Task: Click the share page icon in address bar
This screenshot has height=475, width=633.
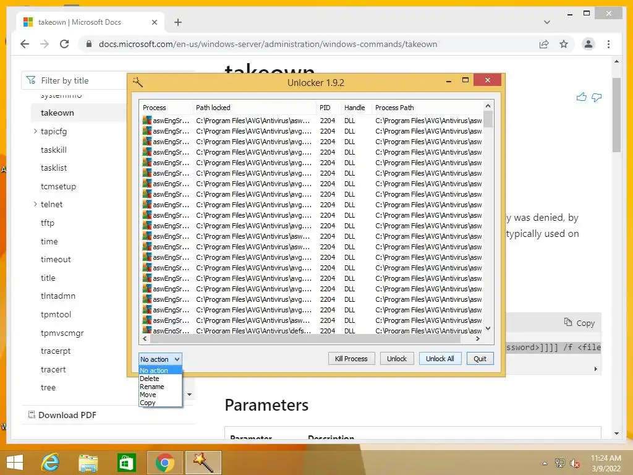Action: pos(544,44)
